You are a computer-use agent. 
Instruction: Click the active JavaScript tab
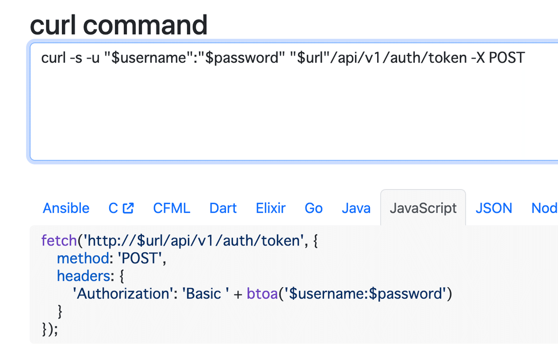pyautogui.click(x=423, y=208)
